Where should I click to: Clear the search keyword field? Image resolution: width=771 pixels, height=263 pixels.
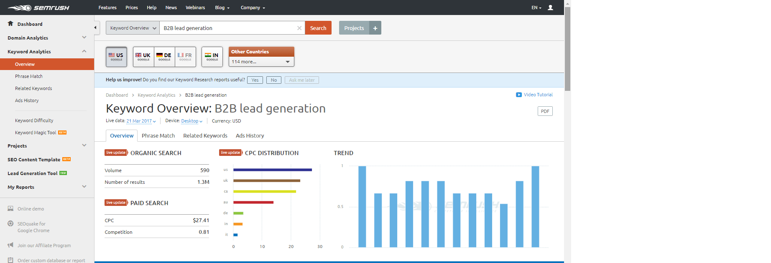299,28
